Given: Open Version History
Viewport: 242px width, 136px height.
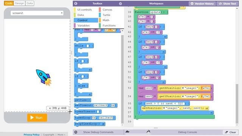Looking at the screenshot, I should click(x=202, y=3).
